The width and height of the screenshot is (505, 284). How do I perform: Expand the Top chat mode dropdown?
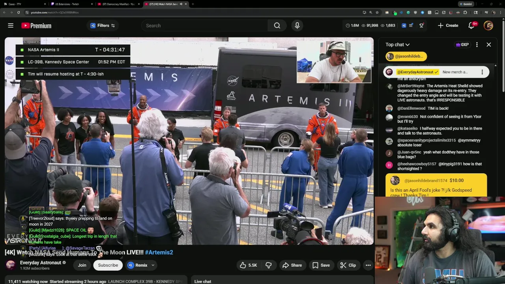click(398, 45)
